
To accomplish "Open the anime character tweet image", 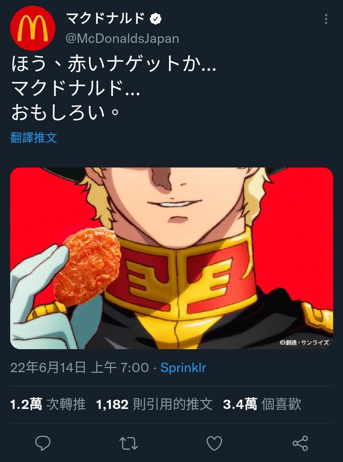I will tap(172, 258).
